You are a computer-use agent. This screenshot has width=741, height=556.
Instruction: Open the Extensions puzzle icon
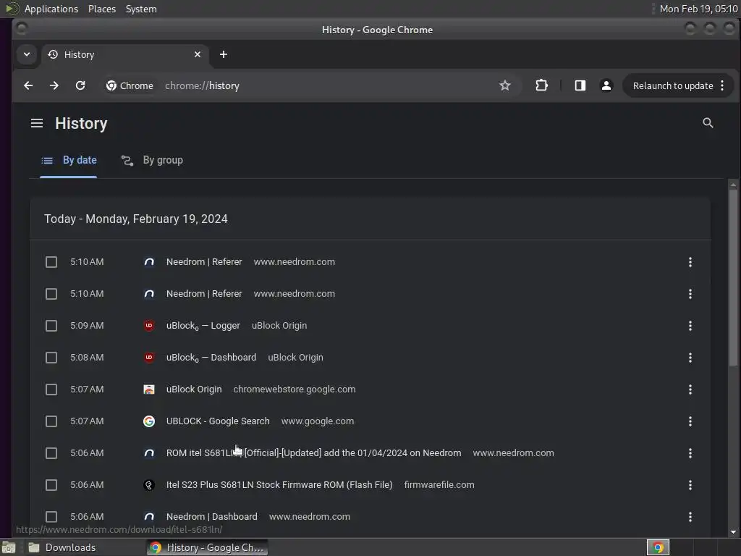pyautogui.click(x=541, y=85)
